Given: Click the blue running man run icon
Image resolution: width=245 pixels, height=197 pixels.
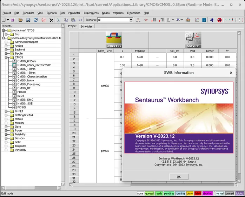Looking at the screenshot, I should coord(212,20).
